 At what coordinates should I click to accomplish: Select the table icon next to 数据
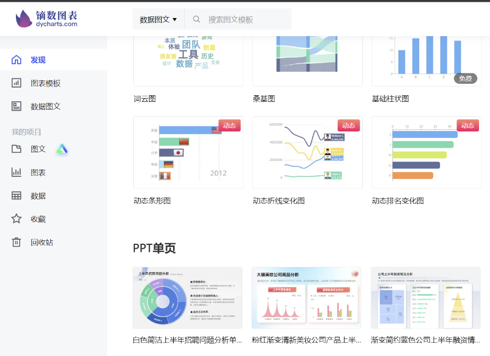(15, 197)
